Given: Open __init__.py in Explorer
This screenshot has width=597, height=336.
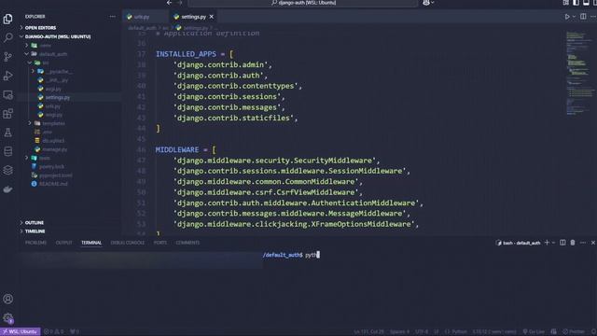Looking at the screenshot, I should 57,80.
